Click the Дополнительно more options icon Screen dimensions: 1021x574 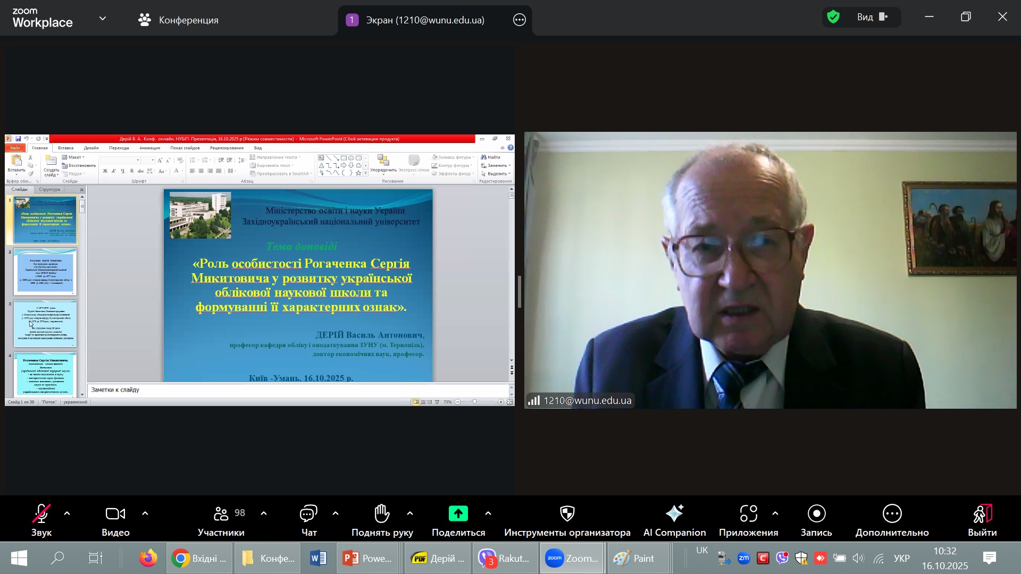[892, 514]
